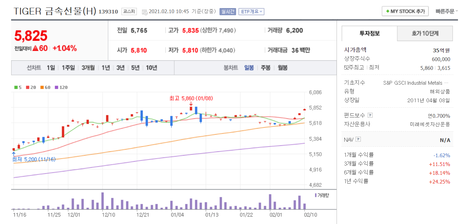460x224 pixels.
Task: Open the ETF개요 dropdown
Action: pos(251,11)
